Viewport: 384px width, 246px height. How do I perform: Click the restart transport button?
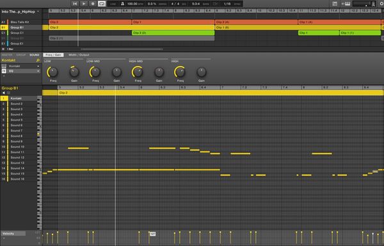point(75,4)
